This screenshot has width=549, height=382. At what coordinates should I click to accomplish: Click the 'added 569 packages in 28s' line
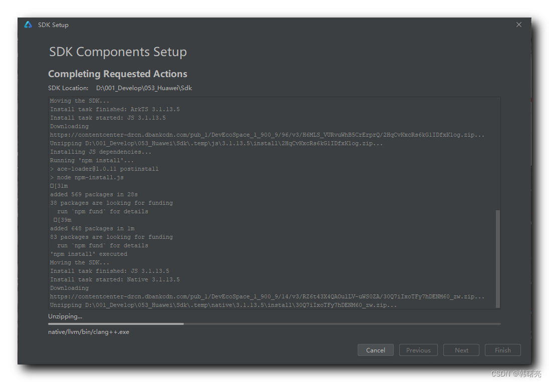coord(94,194)
